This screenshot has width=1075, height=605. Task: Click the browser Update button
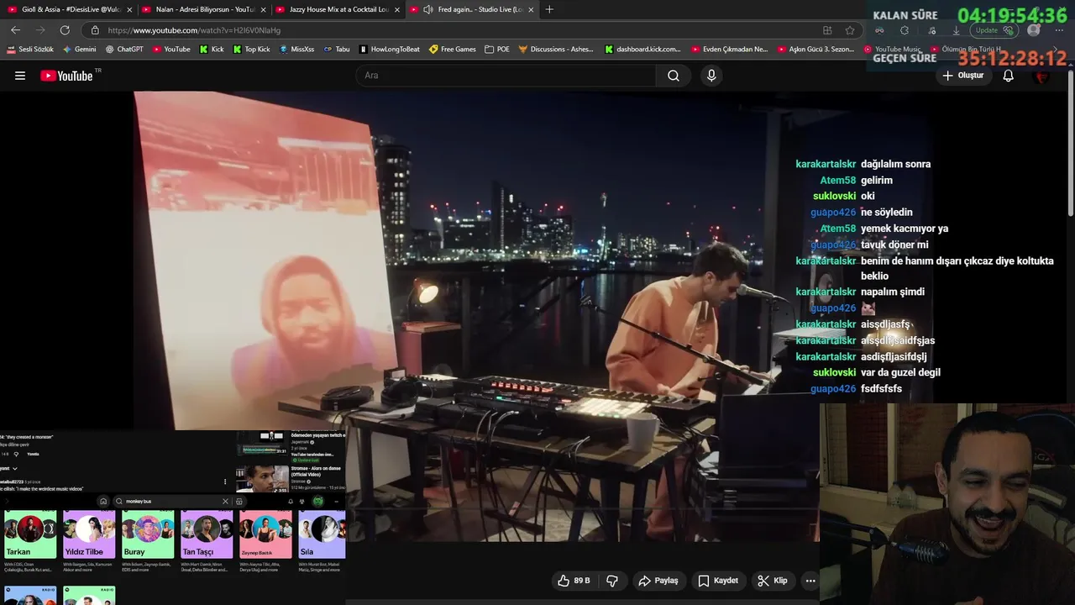click(x=995, y=30)
